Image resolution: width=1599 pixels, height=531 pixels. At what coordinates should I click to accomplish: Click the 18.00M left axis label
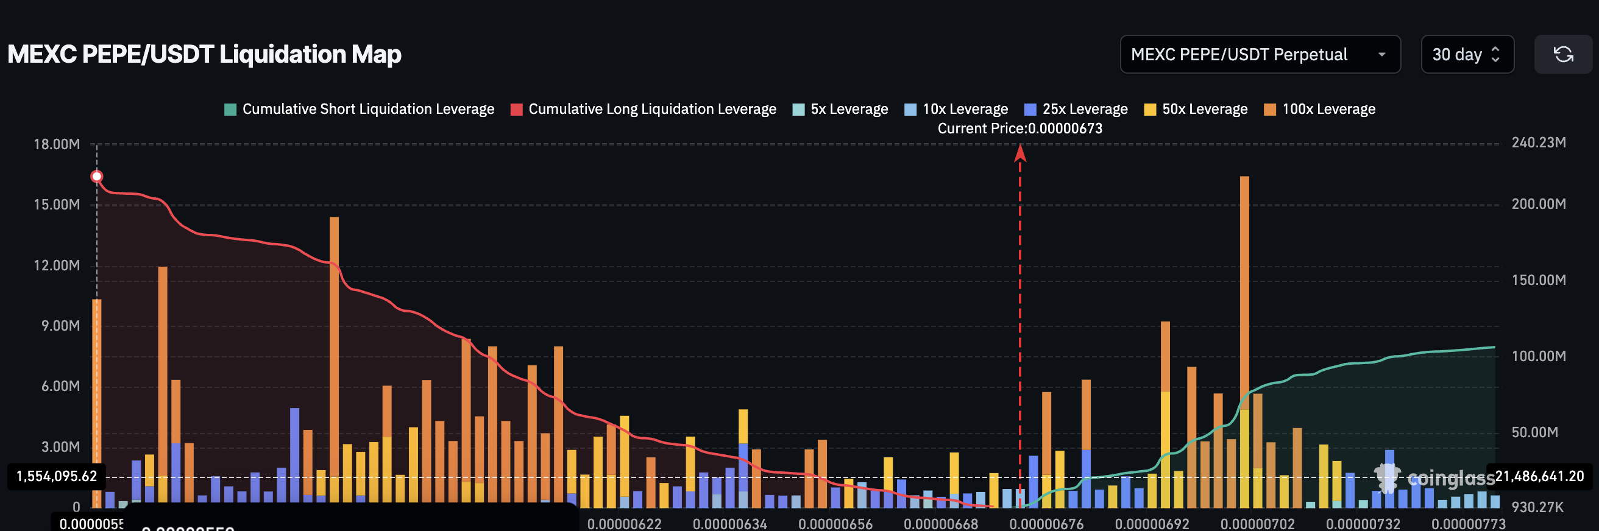coord(57,144)
